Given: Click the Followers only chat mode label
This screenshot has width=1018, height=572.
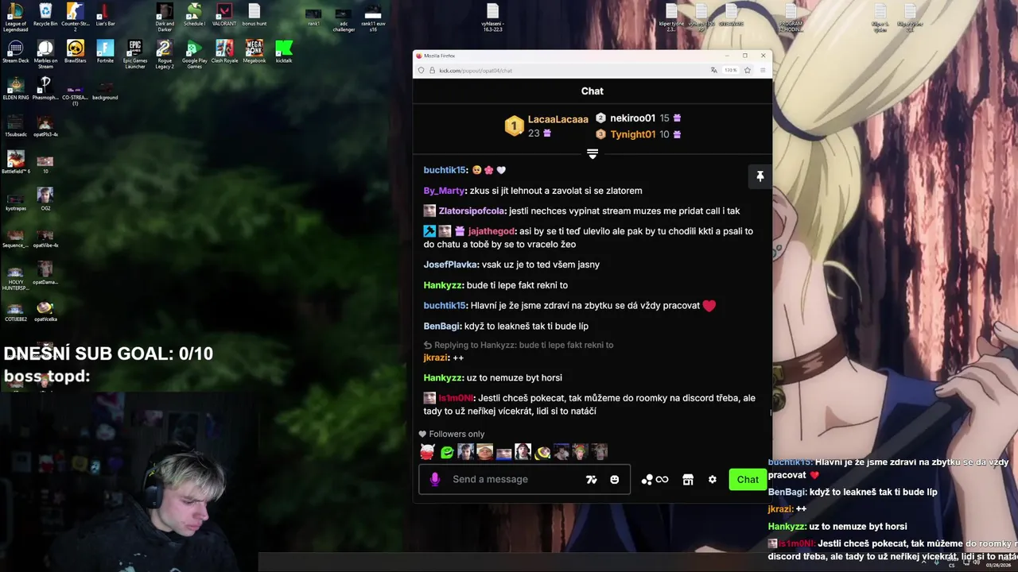Looking at the screenshot, I should [x=457, y=434].
